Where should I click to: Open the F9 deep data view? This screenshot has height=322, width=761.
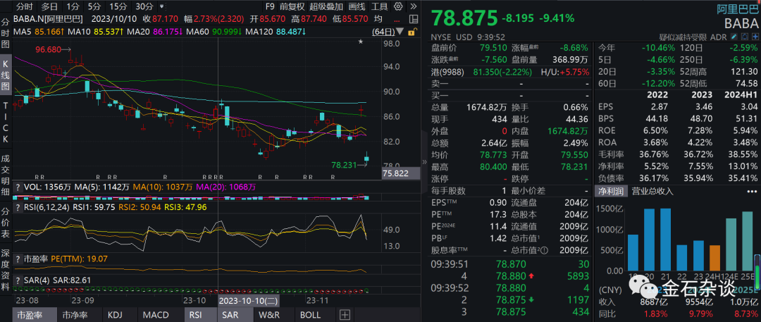[271, 7]
